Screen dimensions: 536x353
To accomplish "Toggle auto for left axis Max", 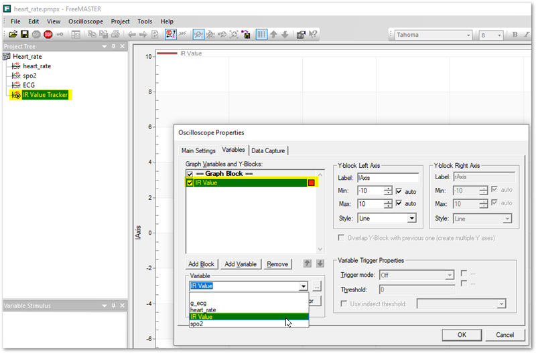I will click(400, 203).
